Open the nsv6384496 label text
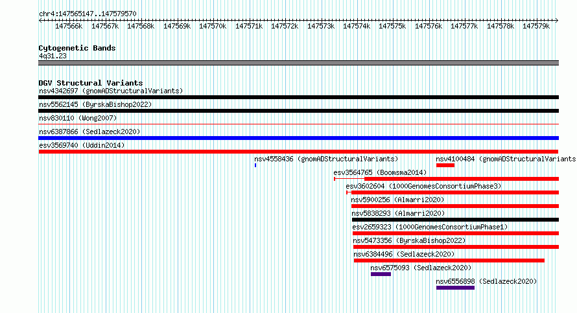577x313 pixels. coord(404,254)
